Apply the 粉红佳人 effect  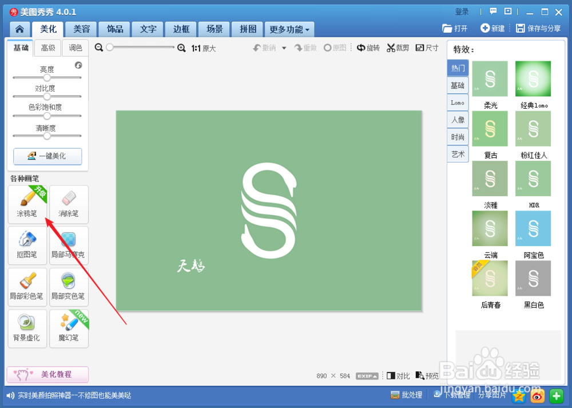point(533,128)
